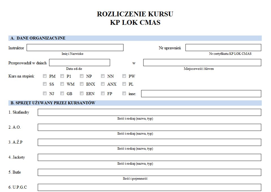Check the SS checkbox
Screen dimensions: 271x192
45,84
